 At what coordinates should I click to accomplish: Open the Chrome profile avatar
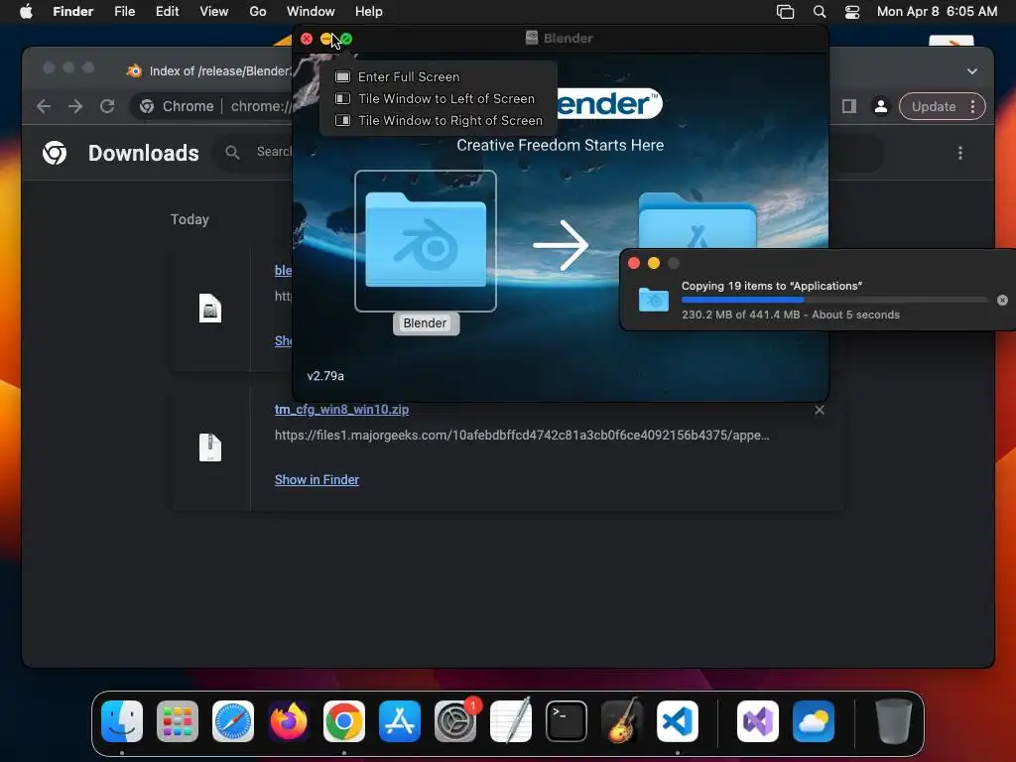pos(881,106)
